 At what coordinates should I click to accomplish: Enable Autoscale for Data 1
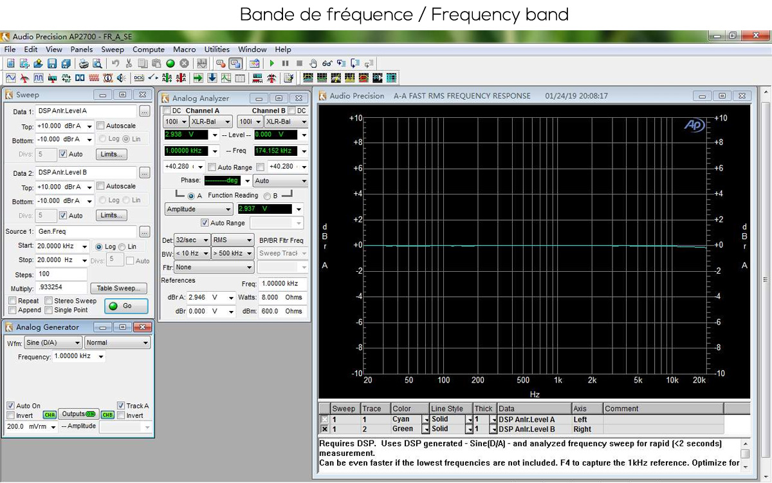(101, 126)
